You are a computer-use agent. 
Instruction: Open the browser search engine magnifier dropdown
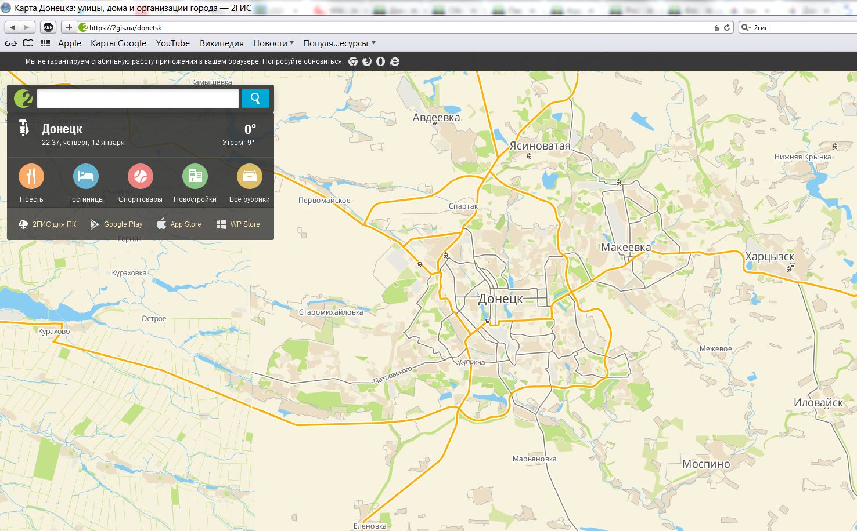pyautogui.click(x=746, y=27)
